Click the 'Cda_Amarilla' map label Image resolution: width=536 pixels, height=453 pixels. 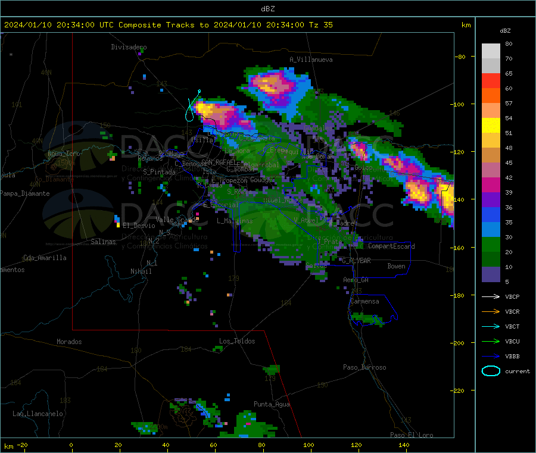click(45, 258)
